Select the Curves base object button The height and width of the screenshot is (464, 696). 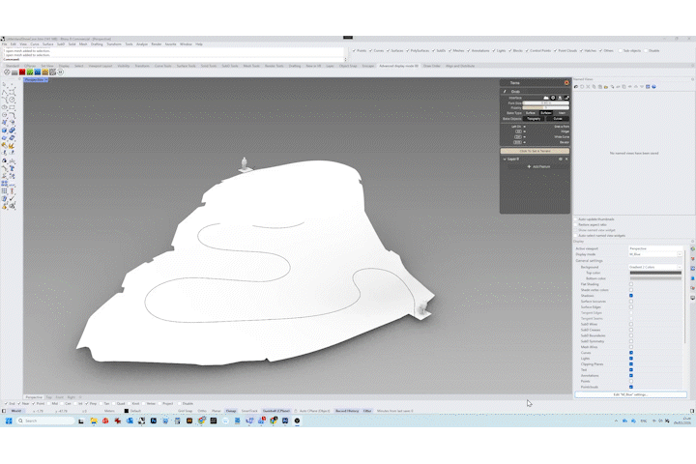pos(558,119)
